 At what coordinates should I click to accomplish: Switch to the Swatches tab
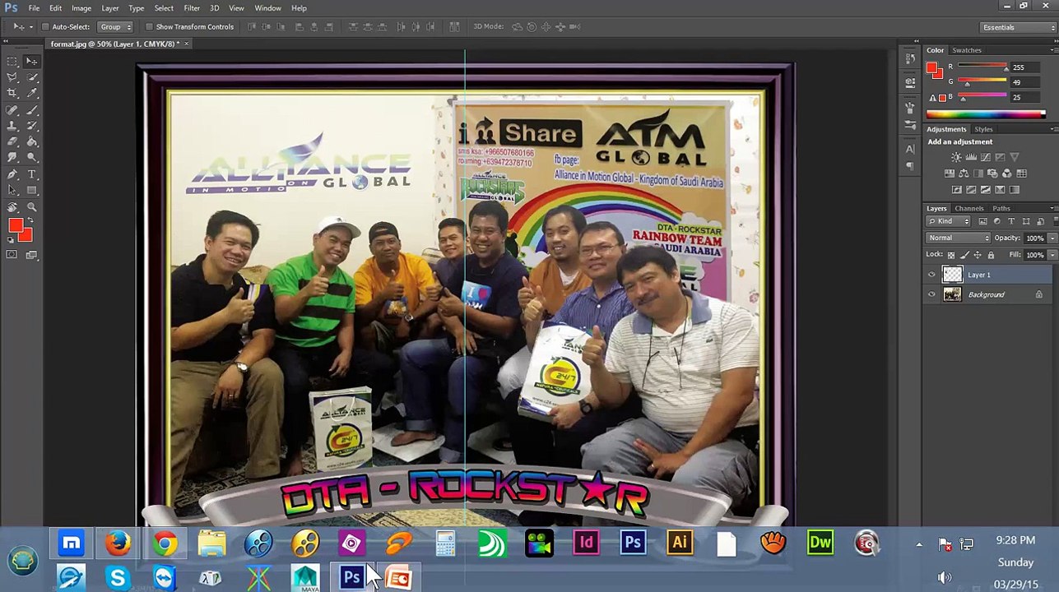967,50
